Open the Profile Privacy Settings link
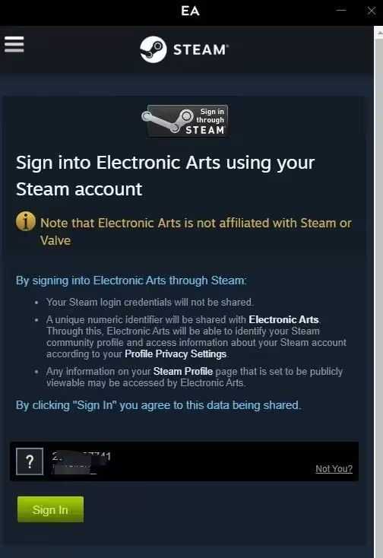This screenshot has height=558, width=383. [176, 354]
